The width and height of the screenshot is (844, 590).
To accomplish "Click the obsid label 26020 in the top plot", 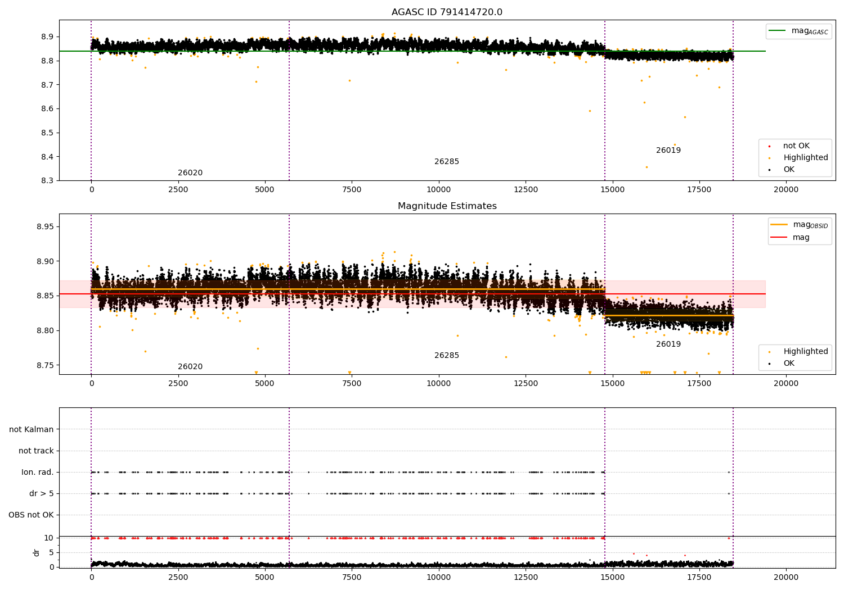I will point(190,173).
